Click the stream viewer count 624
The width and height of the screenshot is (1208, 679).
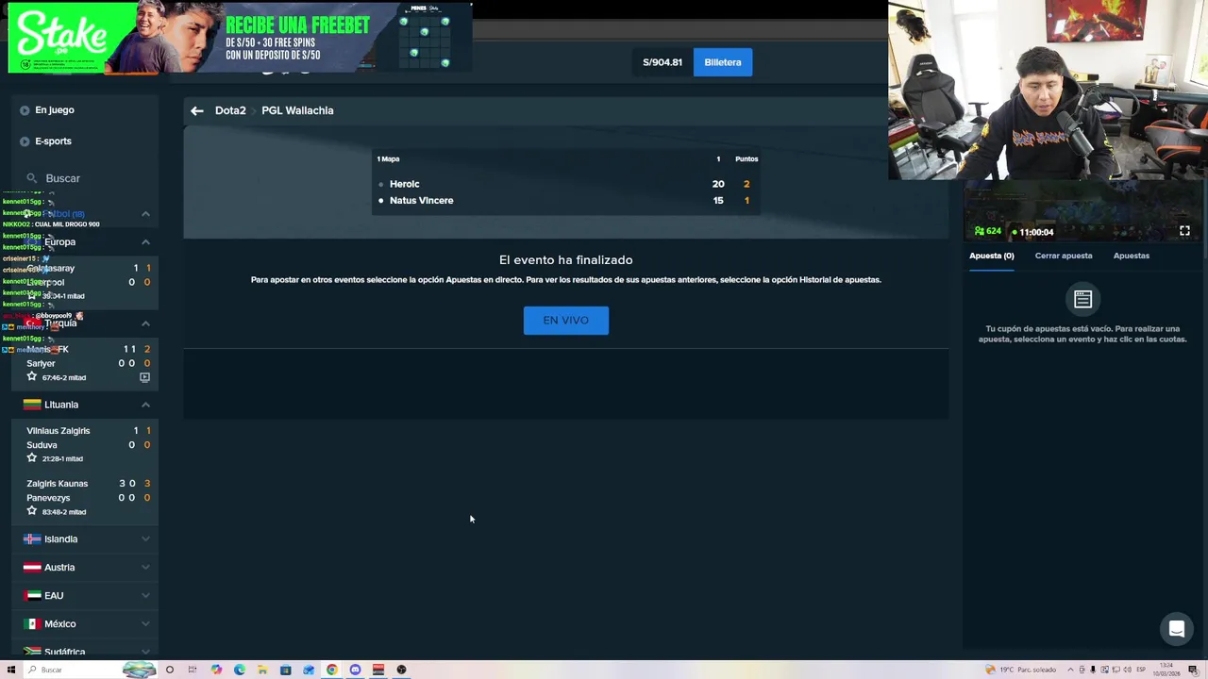click(987, 231)
